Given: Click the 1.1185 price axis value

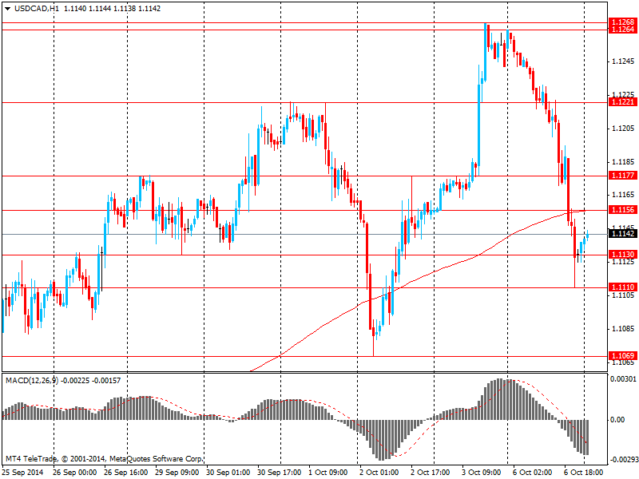Looking at the screenshot, I should 624,162.
